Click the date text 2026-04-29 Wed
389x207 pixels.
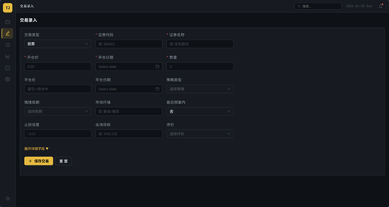pos(359,6)
